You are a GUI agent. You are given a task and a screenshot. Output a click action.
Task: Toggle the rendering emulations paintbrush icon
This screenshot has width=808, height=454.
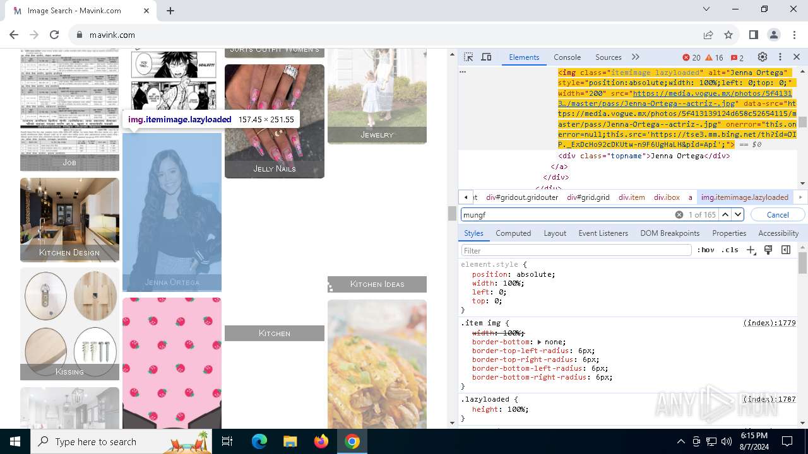tap(768, 250)
